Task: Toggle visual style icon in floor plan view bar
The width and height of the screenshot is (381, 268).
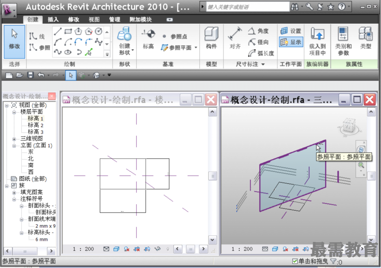Action: (116, 249)
